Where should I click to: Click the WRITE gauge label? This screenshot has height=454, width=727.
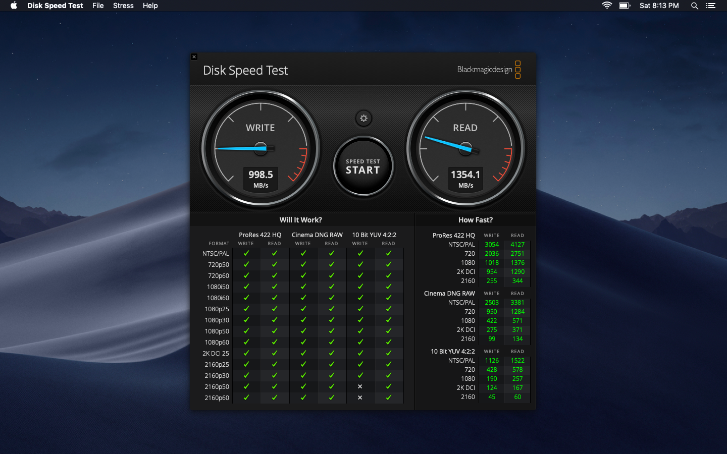261,128
